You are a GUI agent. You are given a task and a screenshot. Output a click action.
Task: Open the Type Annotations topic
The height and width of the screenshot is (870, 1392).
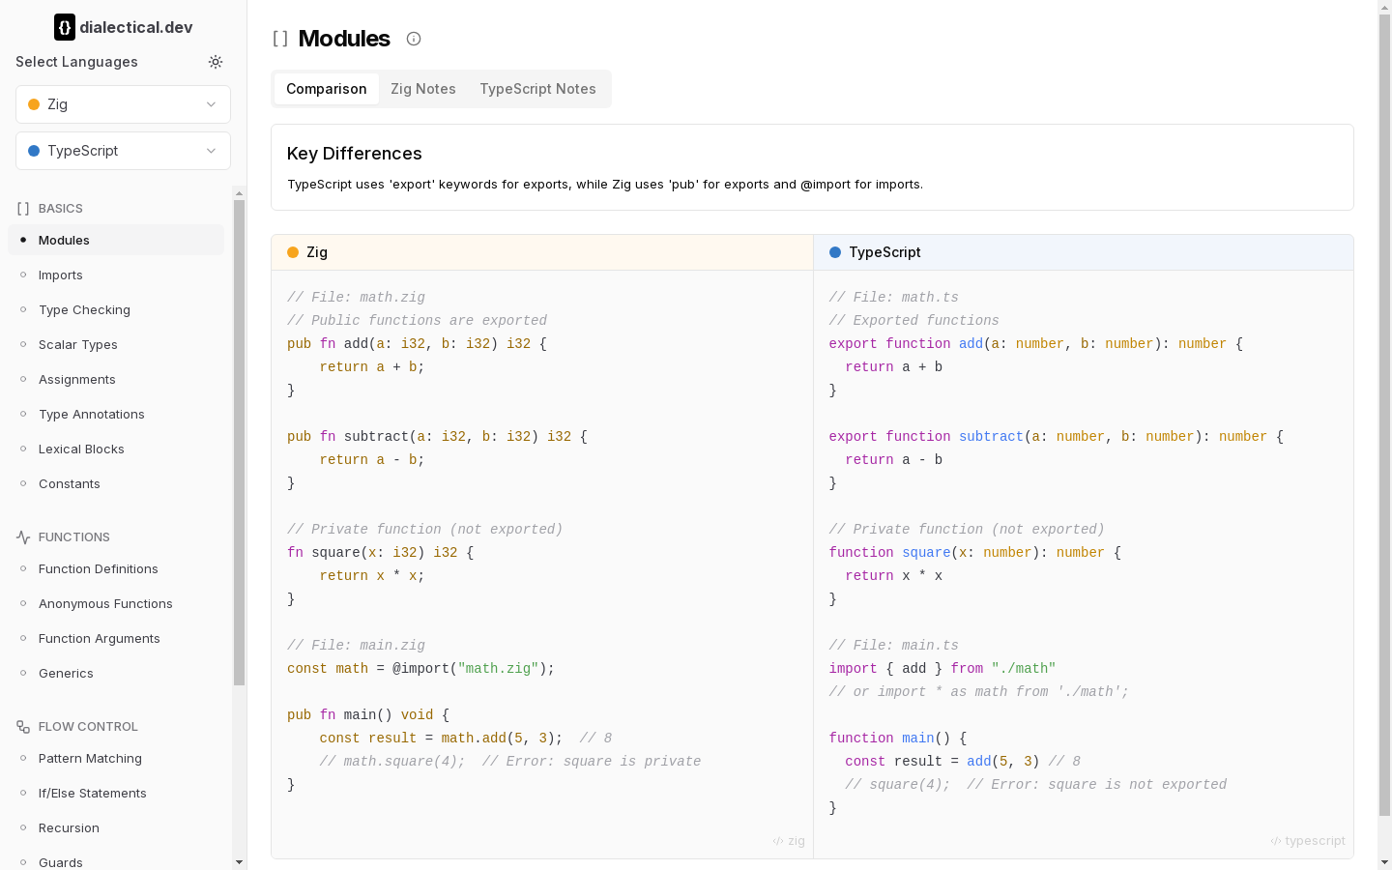(116, 414)
